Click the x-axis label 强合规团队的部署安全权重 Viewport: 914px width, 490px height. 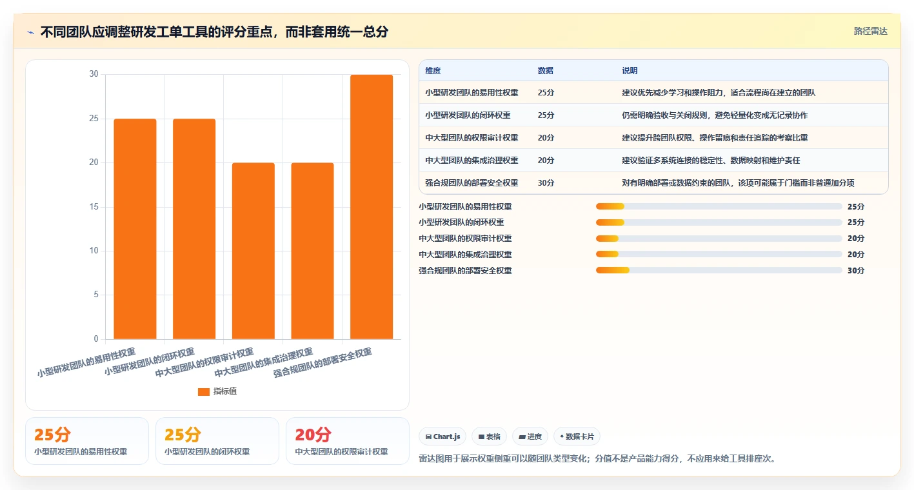click(323, 362)
